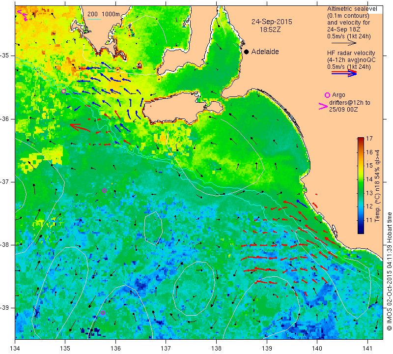Image resolution: width=393 pixels, height=354 pixels.
Task: Click the Argo float circle near 36S 135E
Action: tap(64, 91)
